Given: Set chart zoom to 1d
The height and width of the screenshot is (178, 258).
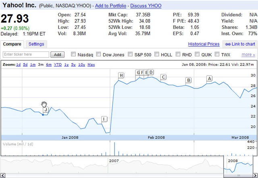Looking at the screenshot, I should [18, 65].
